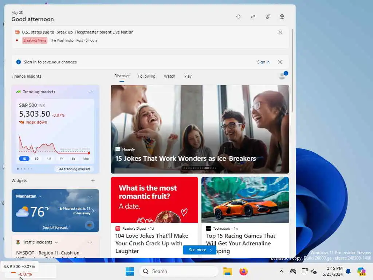Expand the Traffic incidents dropdown

coord(56,242)
